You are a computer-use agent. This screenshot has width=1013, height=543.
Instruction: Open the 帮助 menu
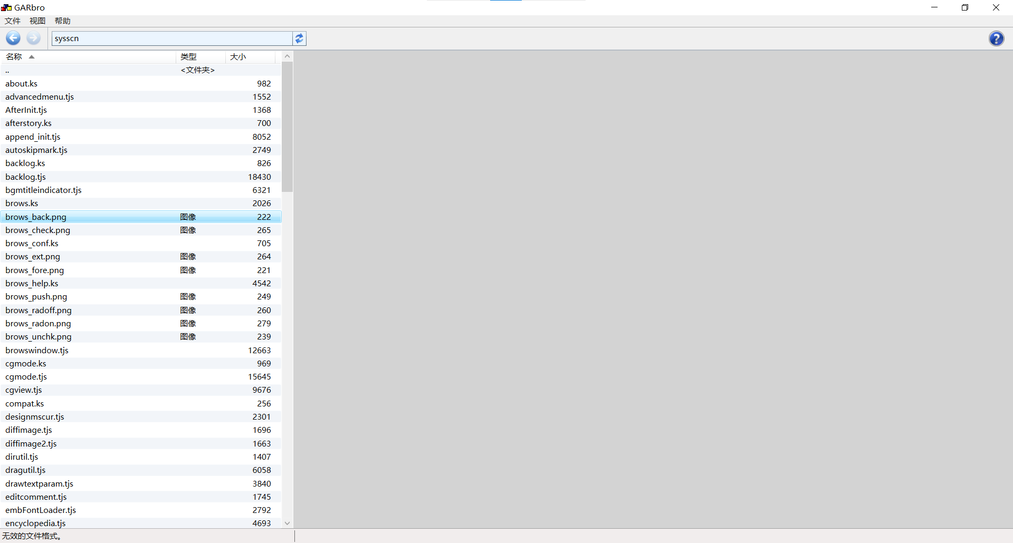tap(62, 21)
